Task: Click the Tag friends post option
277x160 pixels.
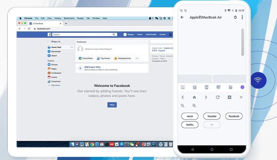Action: [103, 58]
